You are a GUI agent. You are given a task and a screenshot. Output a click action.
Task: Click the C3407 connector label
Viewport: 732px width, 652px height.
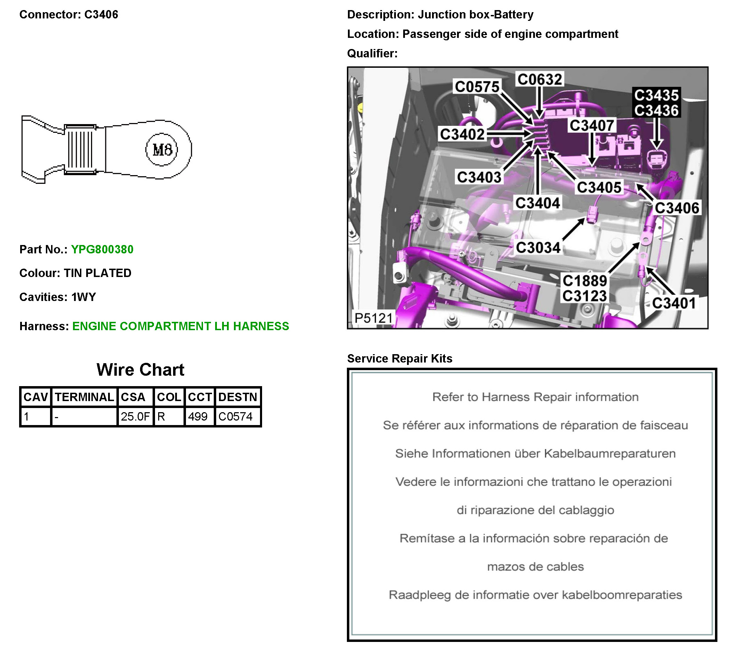pos(592,126)
